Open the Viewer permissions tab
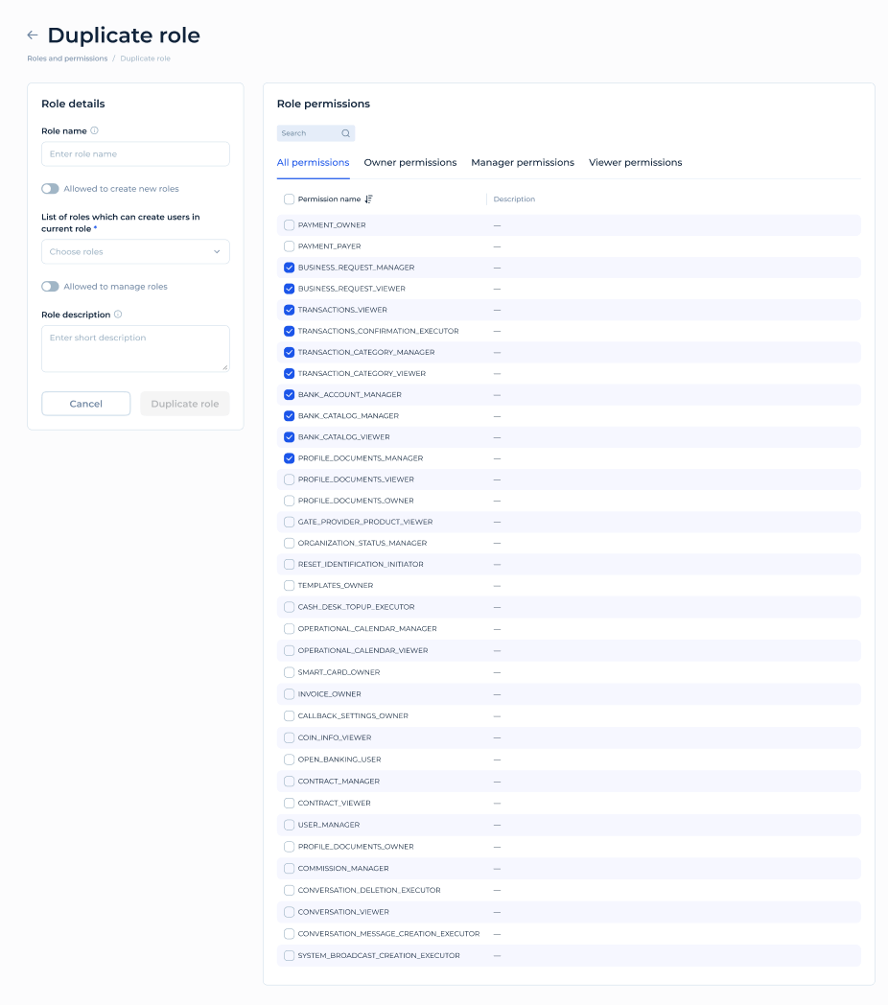This screenshot has height=1005, width=888. click(635, 162)
